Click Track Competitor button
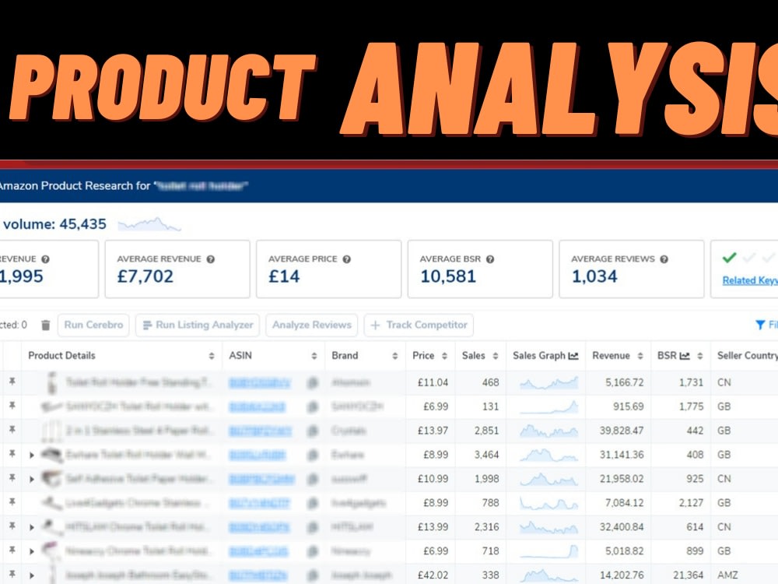The width and height of the screenshot is (778, 584). tap(419, 325)
